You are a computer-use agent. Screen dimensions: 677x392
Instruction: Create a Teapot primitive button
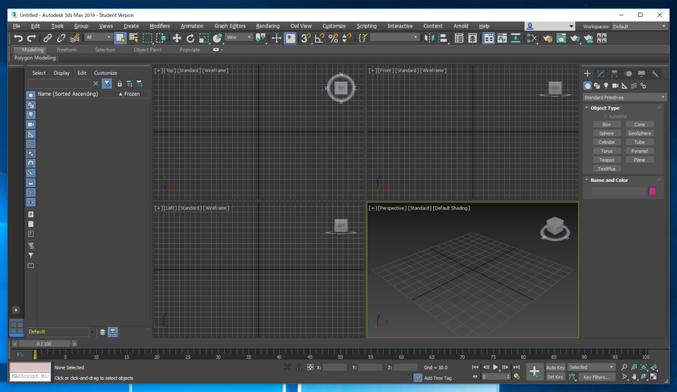[x=606, y=160]
